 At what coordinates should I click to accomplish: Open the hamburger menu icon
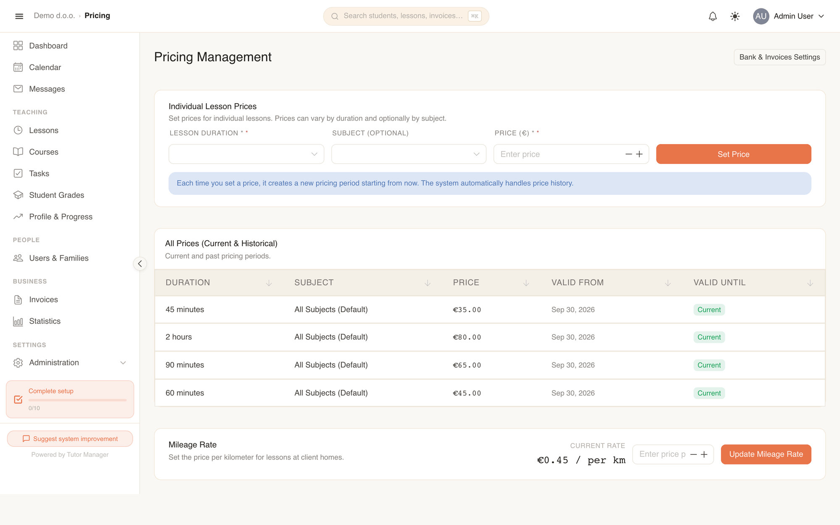click(x=19, y=16)
